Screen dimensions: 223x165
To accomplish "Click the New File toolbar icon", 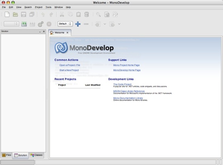I will tap(7, 14).
